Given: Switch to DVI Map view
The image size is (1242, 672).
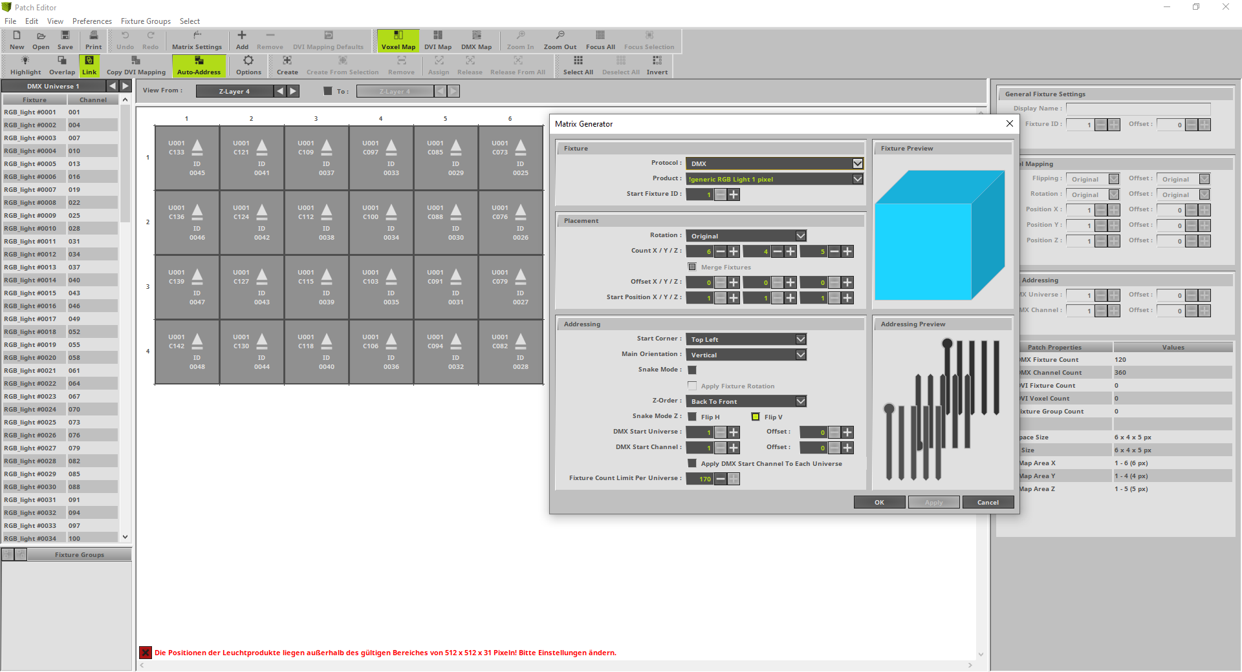Looking at the screenshot, I should pos(438,40).
